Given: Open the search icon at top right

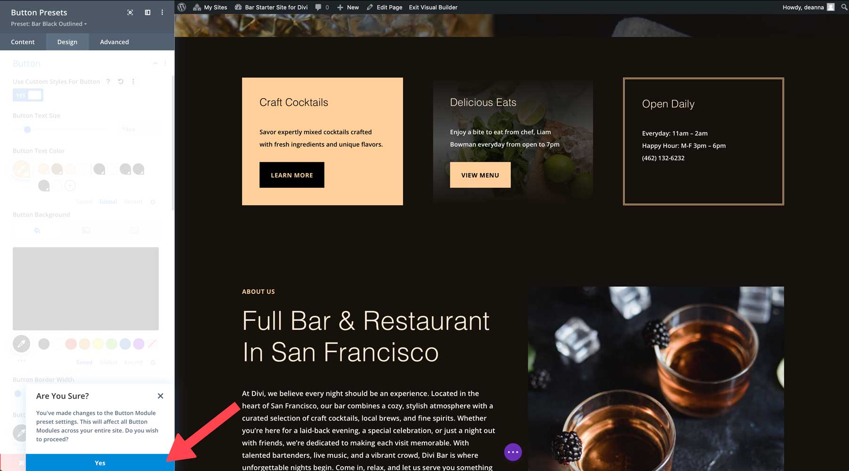Looking at the screenshot, I should [x=844, y=7].
